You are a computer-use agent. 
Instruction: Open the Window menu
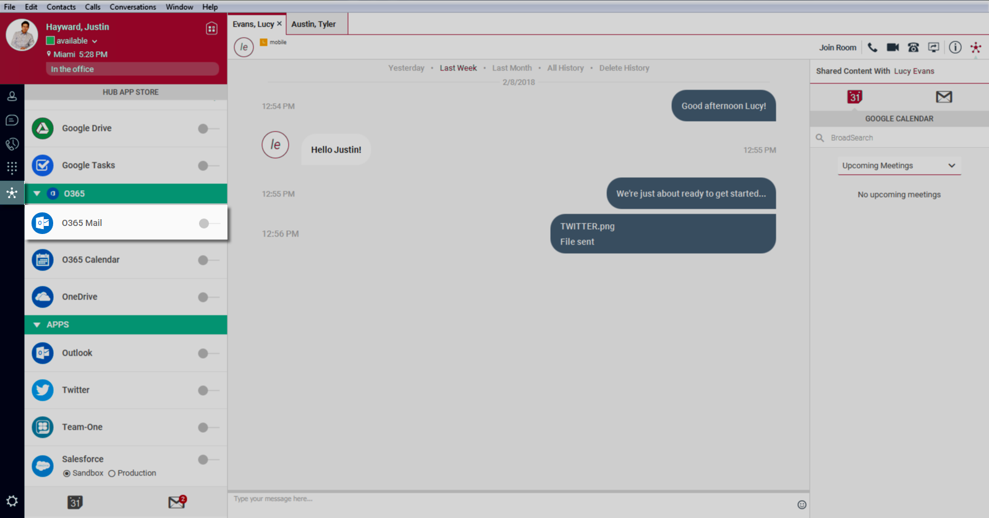tap(179, 7)
